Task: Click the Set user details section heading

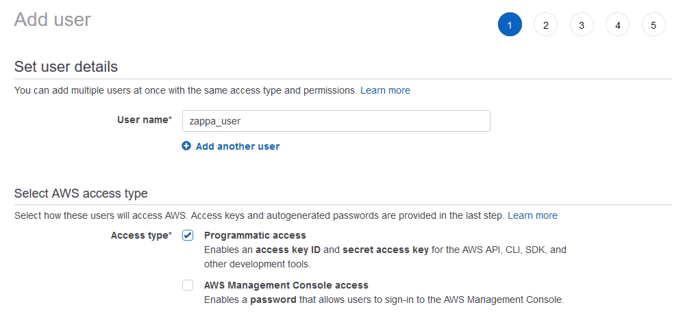Action: 66,67
